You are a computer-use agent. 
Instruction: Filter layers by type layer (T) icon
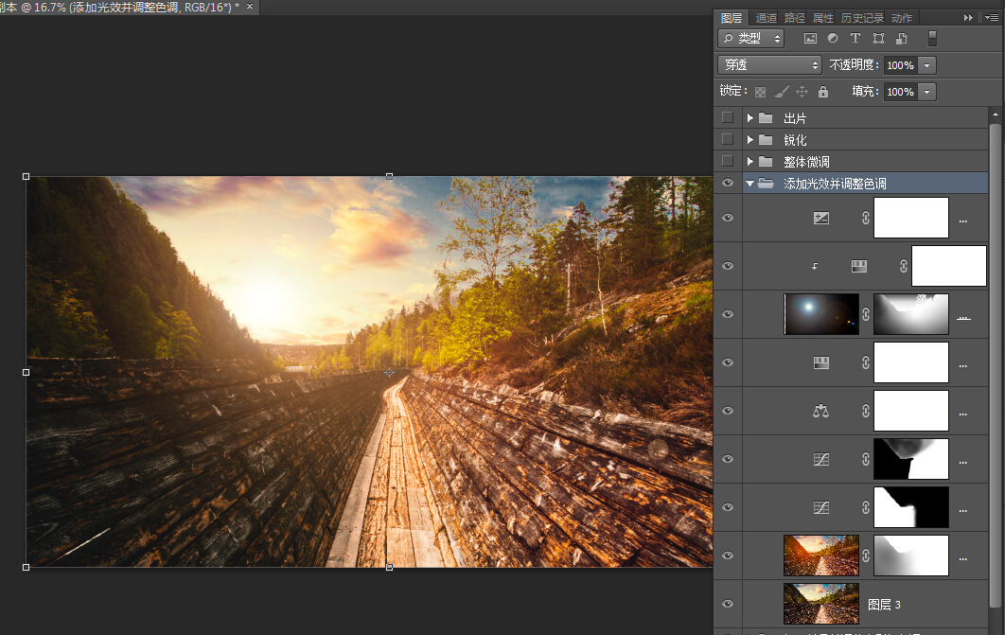point(855,39)
